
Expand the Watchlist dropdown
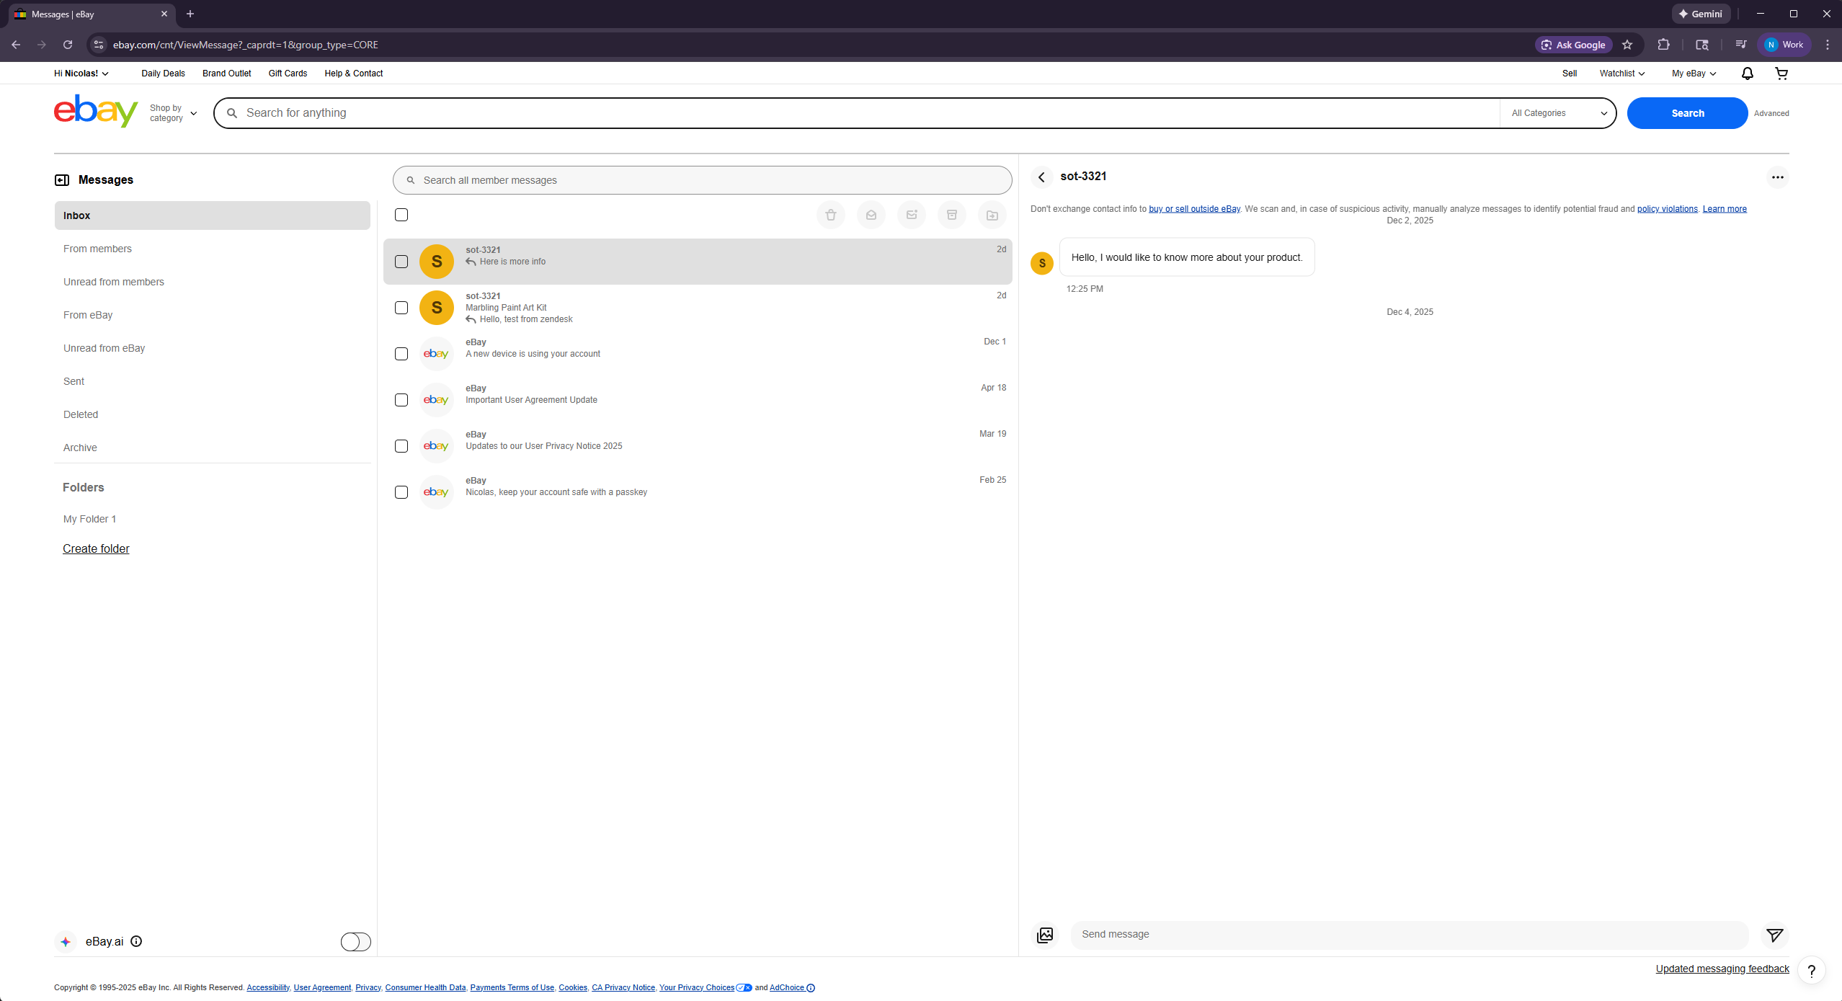[x=1621, y=74]
